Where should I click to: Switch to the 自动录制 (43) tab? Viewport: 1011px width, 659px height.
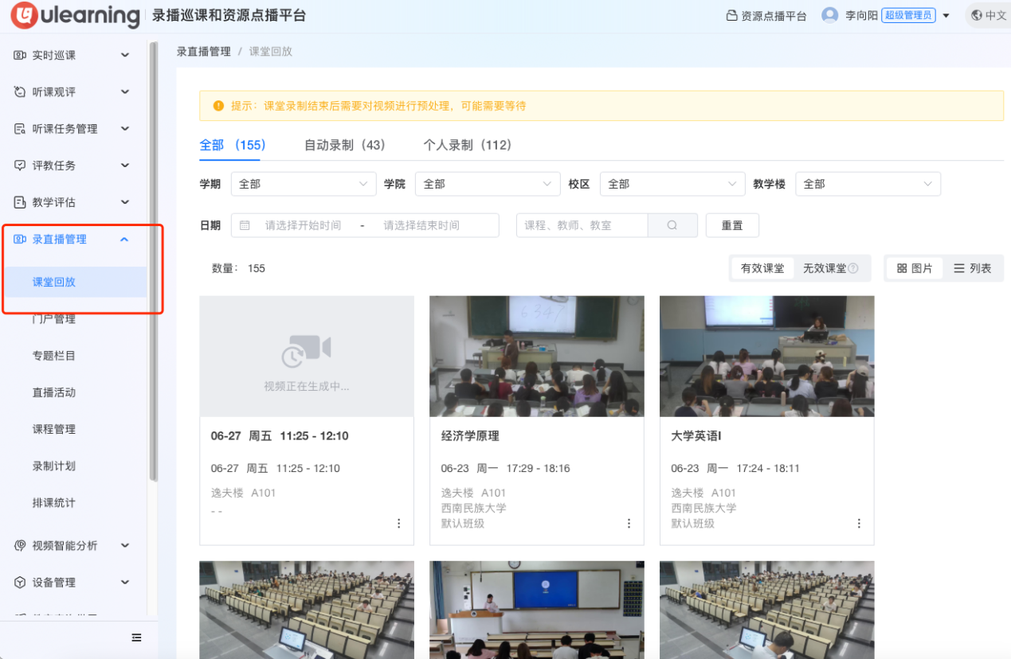pyautogui.click(x=344, y=145)
